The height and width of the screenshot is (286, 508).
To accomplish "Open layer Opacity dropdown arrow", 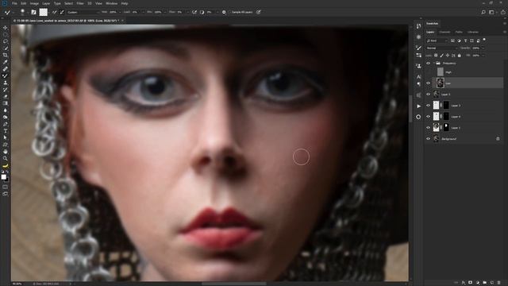I will coord(483,48).
